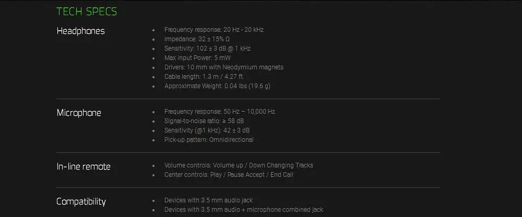Click the Compatibility section title
This screenshot has width=522, height=217.
81,202
